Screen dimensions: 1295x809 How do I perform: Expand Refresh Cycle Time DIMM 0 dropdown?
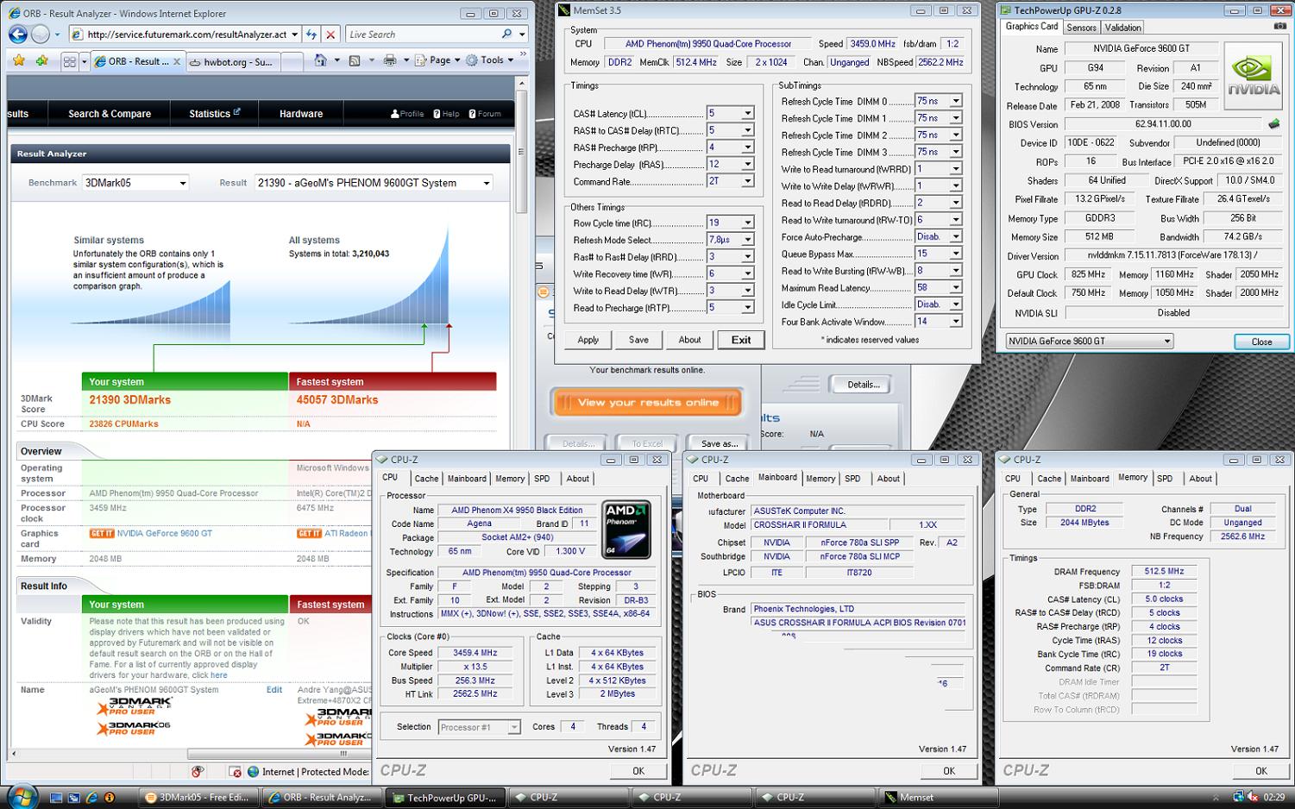[x=956, y=101]
